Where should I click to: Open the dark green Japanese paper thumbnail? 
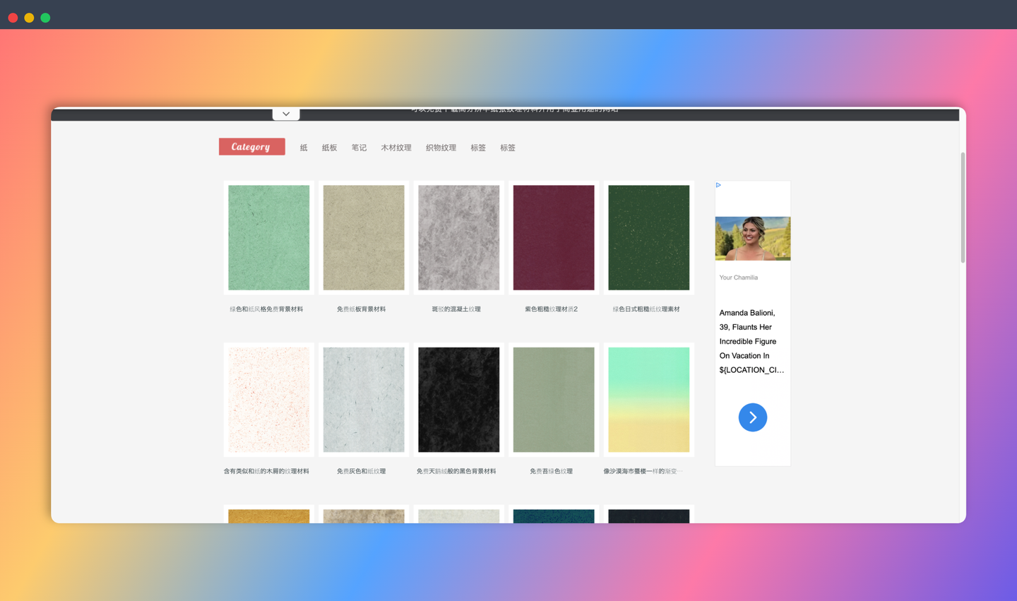[x=649, y=237]
